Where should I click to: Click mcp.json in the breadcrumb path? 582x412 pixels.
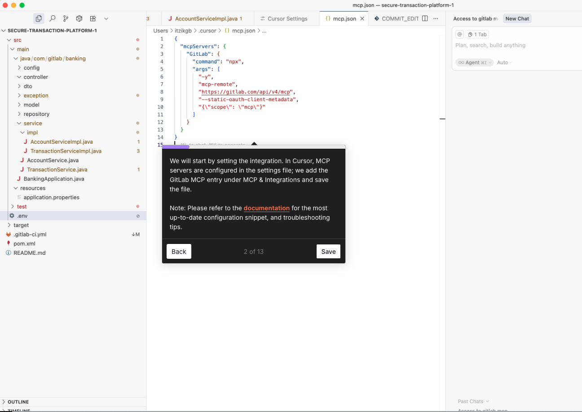pyautogui.click(x=243, y=31)
